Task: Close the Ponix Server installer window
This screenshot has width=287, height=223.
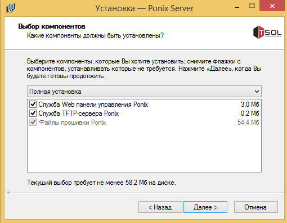Action: pos(272,6)
